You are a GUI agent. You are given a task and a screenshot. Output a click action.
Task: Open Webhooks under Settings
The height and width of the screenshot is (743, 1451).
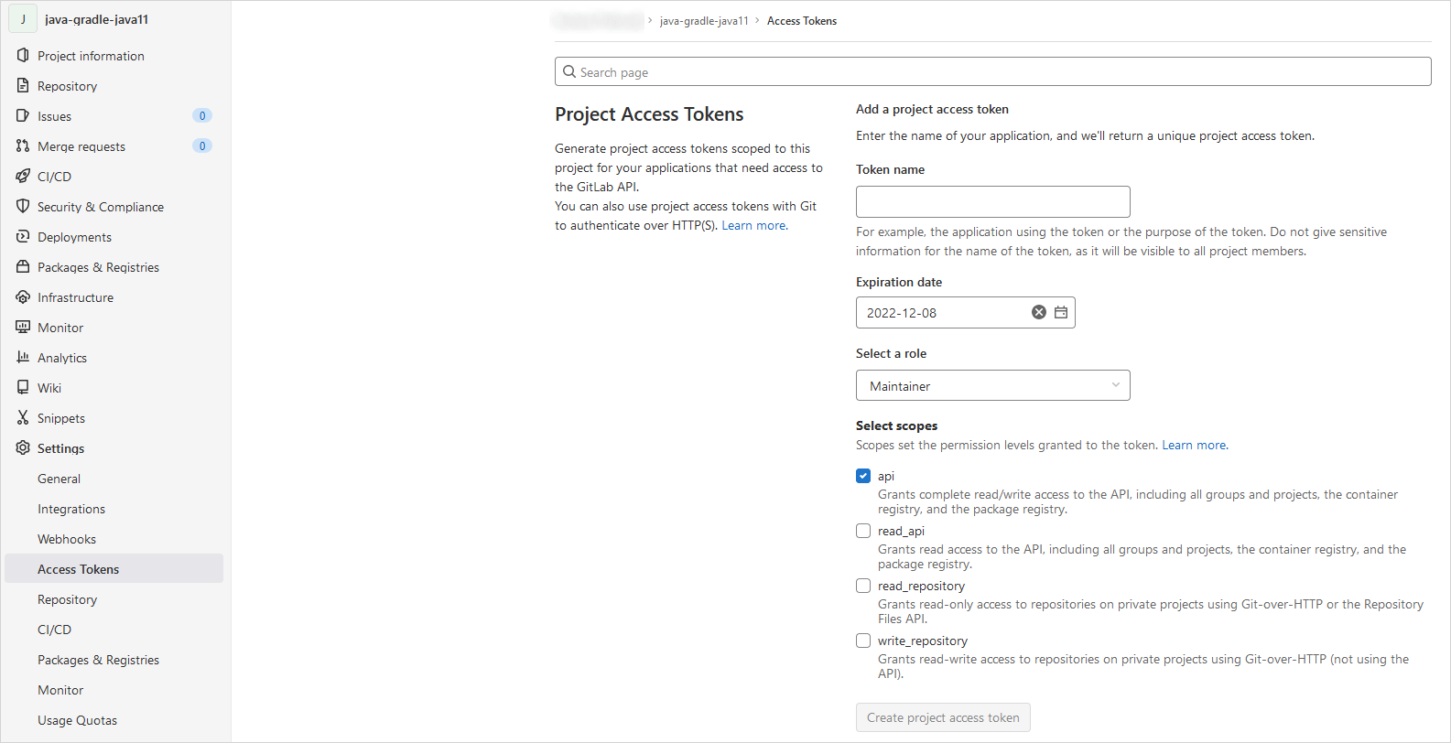[67, 539]
